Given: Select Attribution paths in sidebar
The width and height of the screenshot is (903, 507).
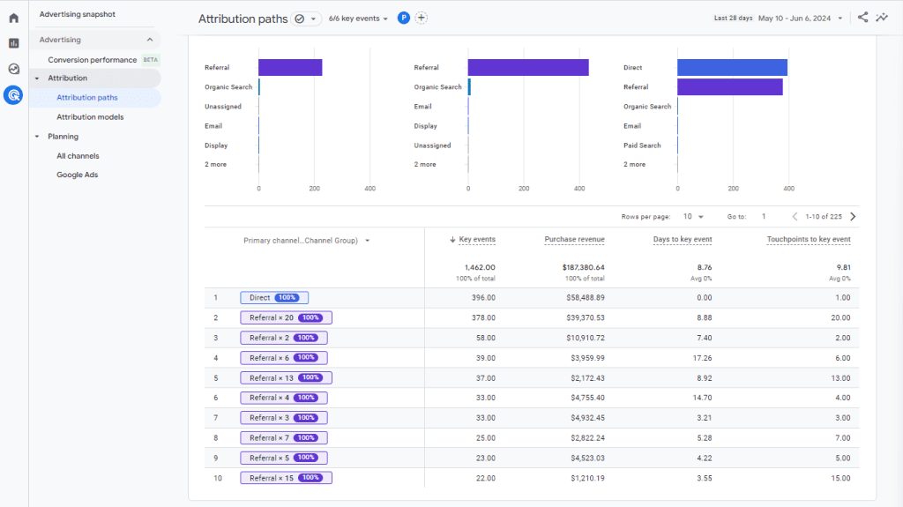Looking at the screenshot, I should pyautogui.click(x=87, y=98).
